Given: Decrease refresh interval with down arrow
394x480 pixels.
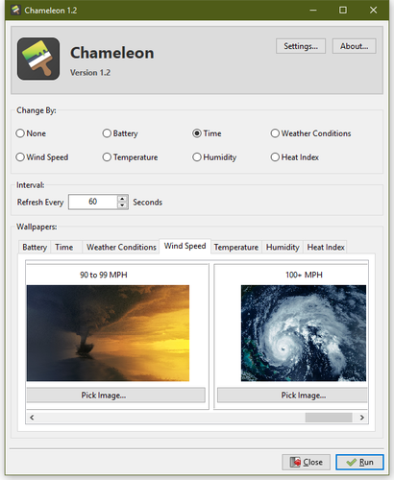Looking at the screenshot, I should [x=122, y=205].
